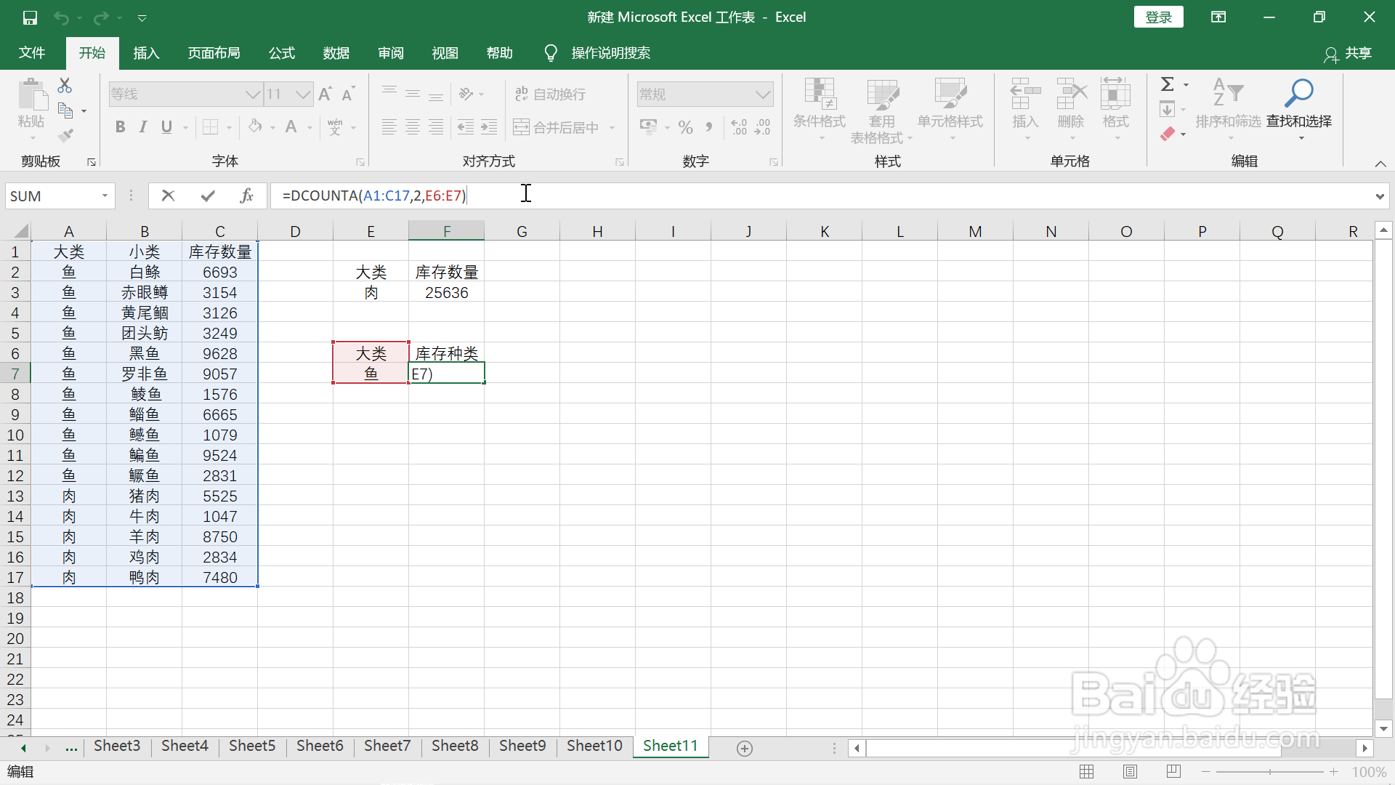Expand the formula bar chevron
Viewport: 1395px width, 785px height.
[1379, 196]
